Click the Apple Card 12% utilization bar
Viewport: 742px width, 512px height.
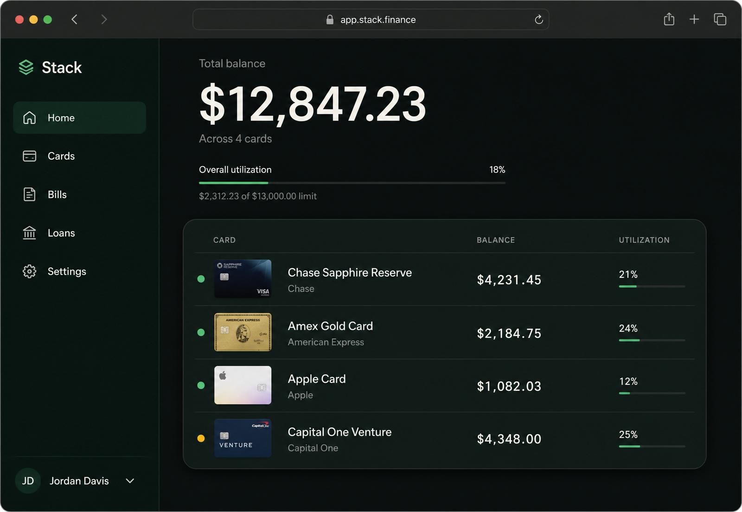[x=652, y=393]
